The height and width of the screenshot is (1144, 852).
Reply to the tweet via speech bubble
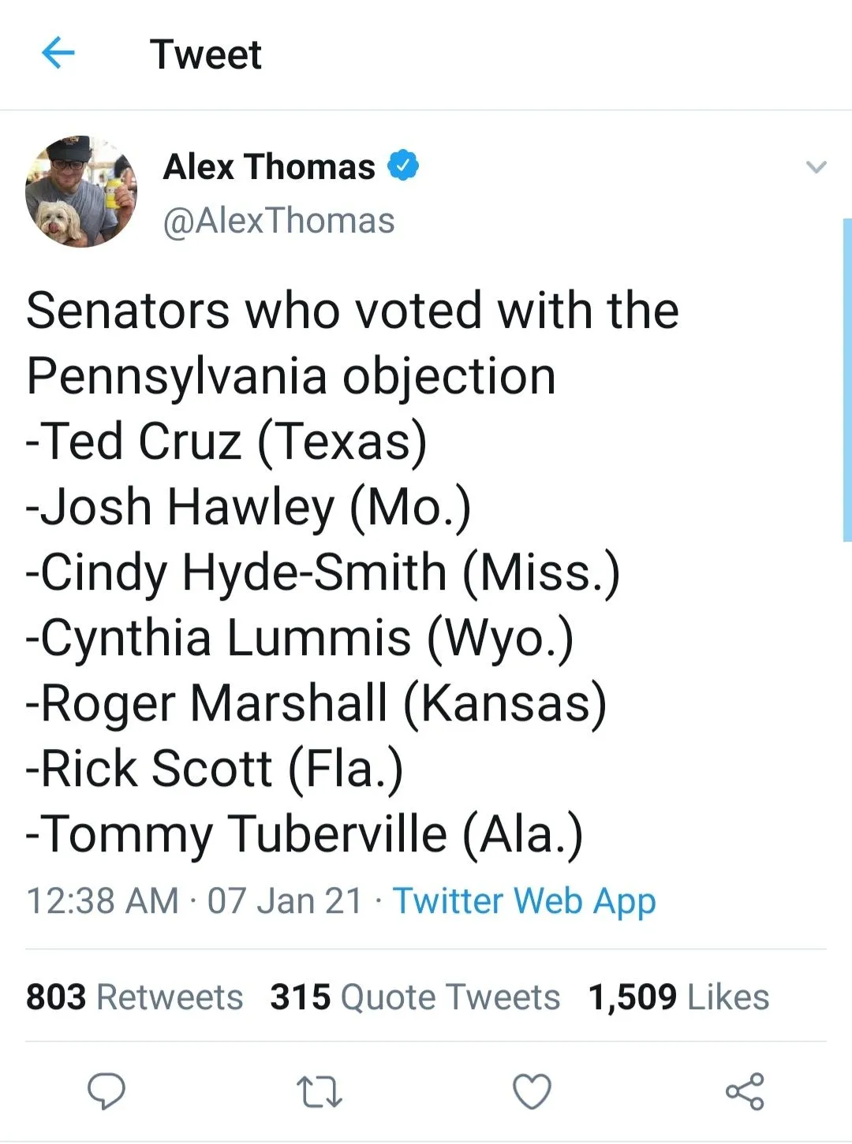(x=106, y=1092)
